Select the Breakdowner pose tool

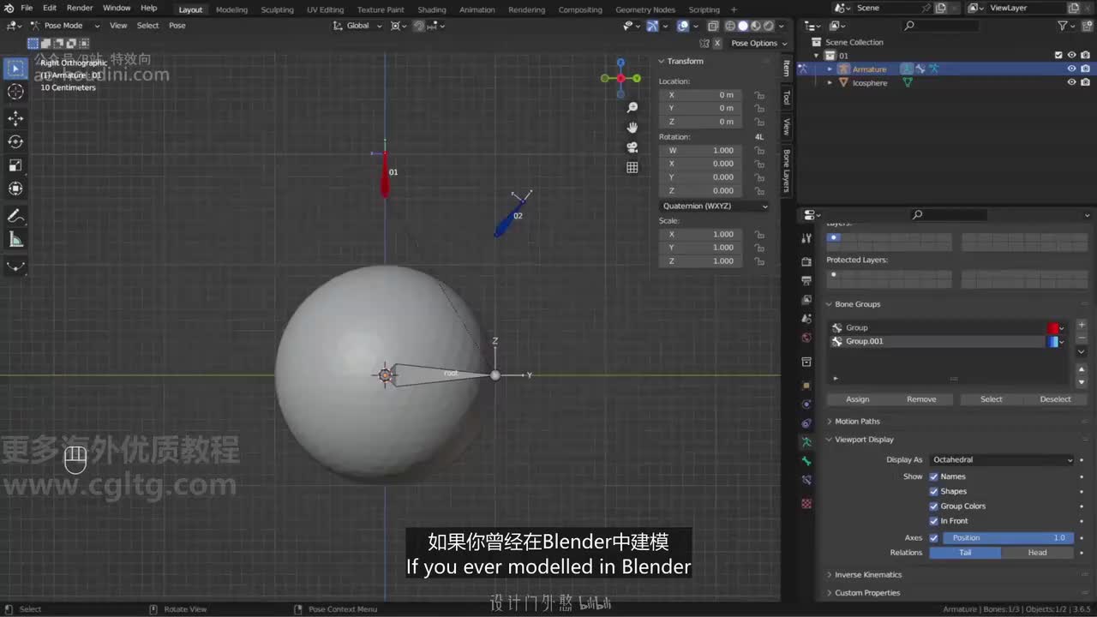(15, 267)
